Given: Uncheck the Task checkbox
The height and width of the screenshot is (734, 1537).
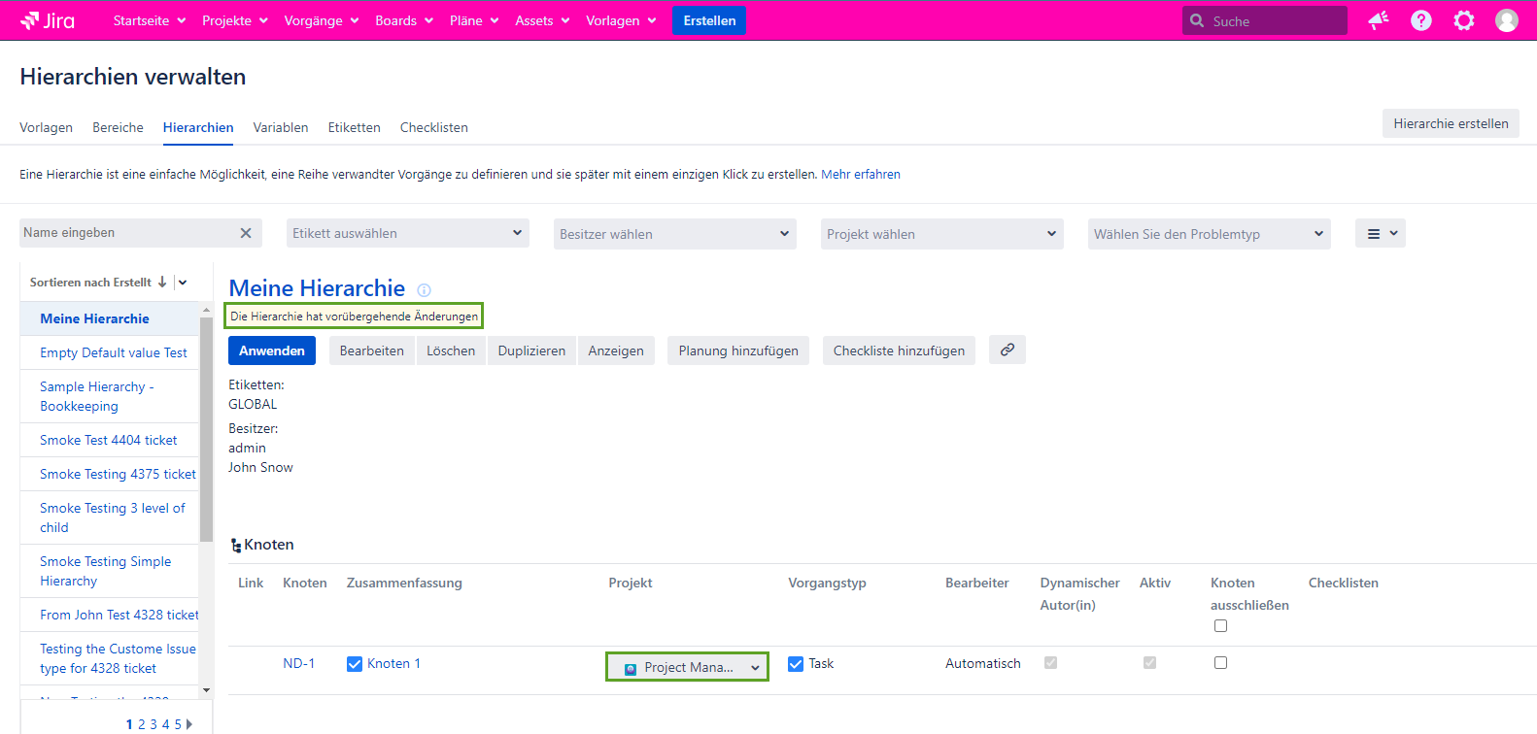Looking at the screenshot, I should tap(796, 664).
